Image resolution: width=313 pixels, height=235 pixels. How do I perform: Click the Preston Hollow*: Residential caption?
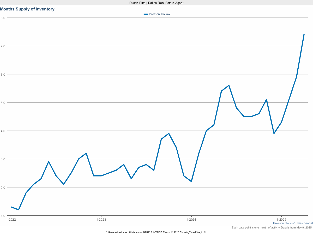tap(293, 223)
